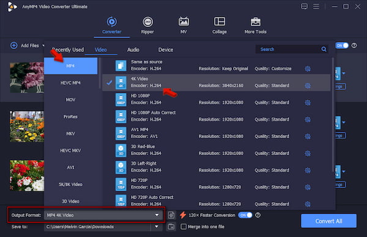The width and height of the screenshot is (367, 237).
Task: Select 3D Video format category
Action: coord(71,201)
